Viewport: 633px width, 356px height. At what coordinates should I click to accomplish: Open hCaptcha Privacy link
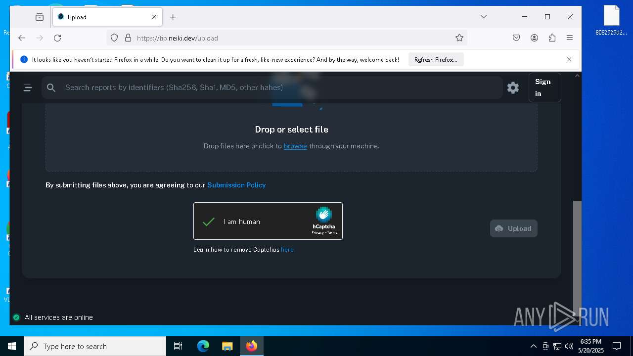click(317, 232)
